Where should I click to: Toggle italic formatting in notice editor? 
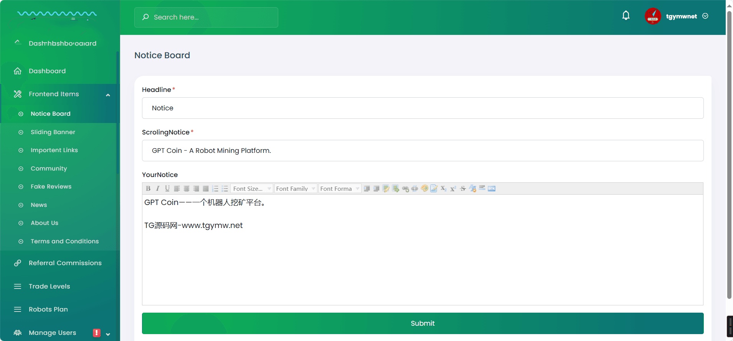tap(158, 189)
